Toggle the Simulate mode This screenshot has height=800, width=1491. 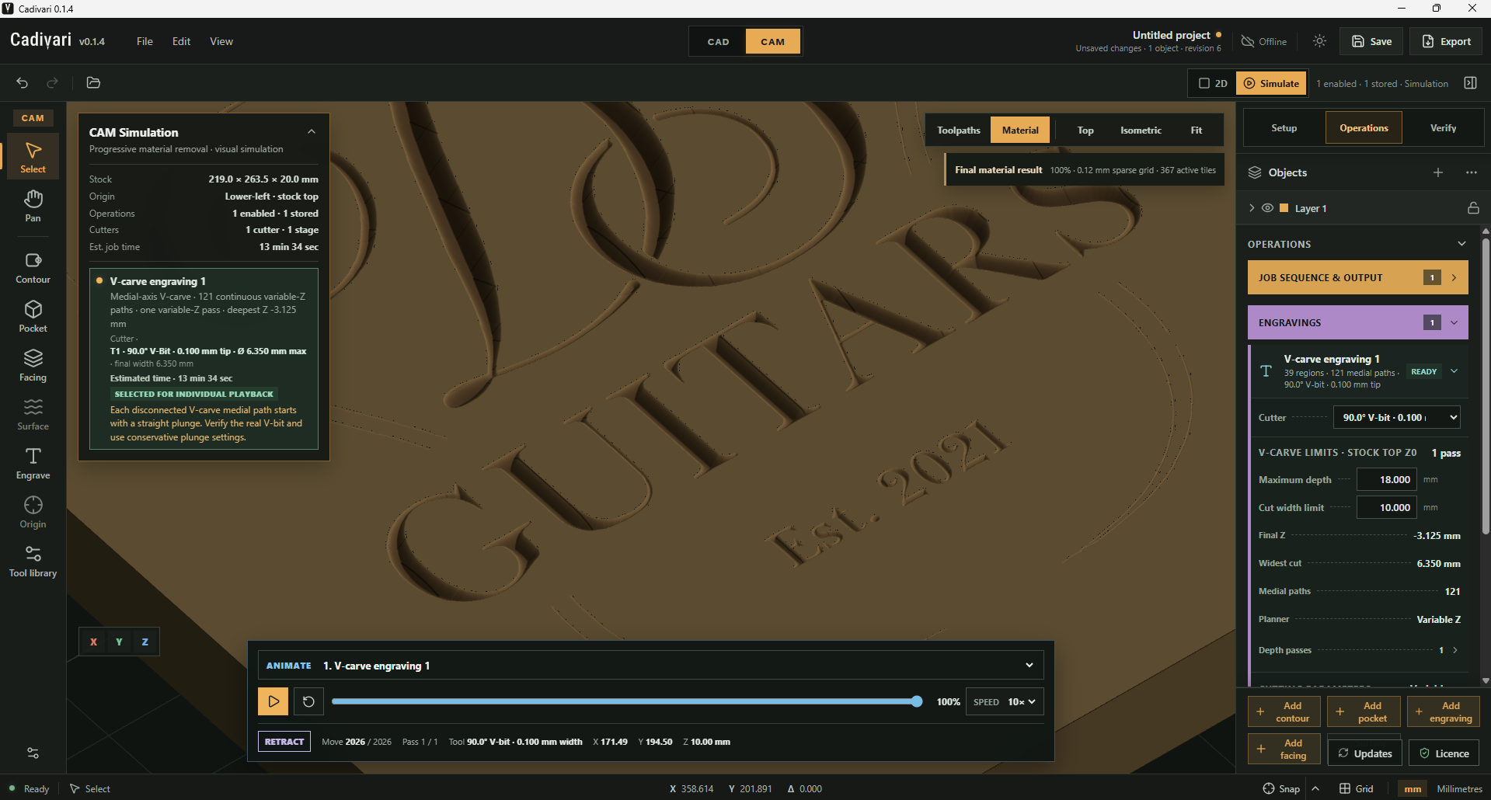1271,83
